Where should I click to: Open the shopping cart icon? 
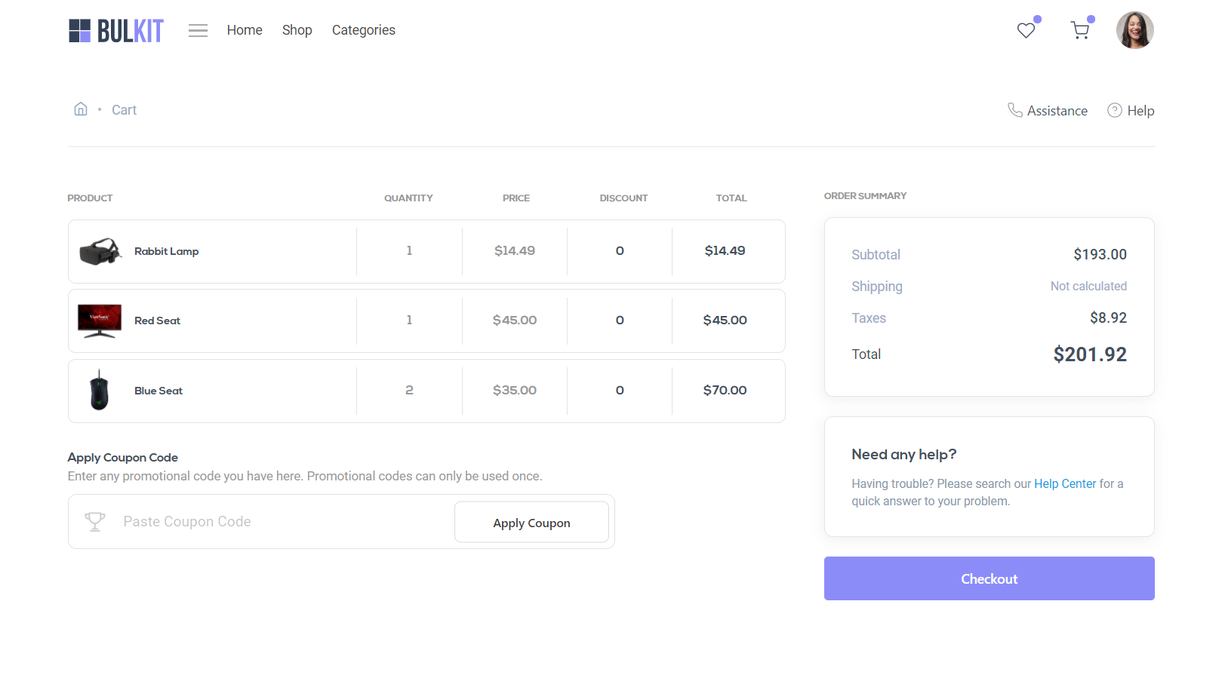point(1080,31)
